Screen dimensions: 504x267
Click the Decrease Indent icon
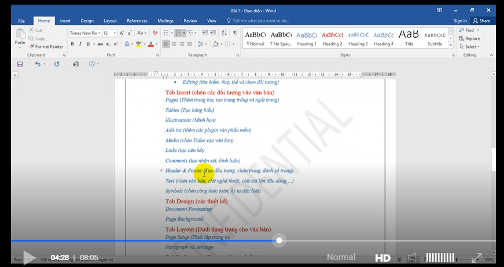click(205, 33)
